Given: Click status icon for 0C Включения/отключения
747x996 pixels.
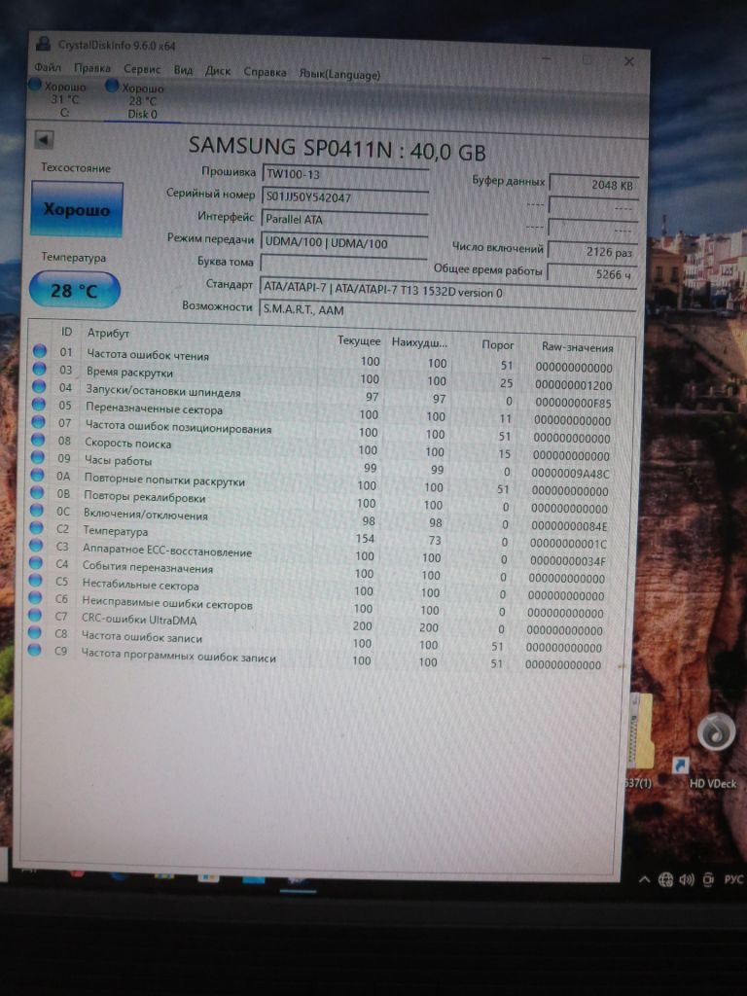Looking at the screenshot, I should point(37,510).
